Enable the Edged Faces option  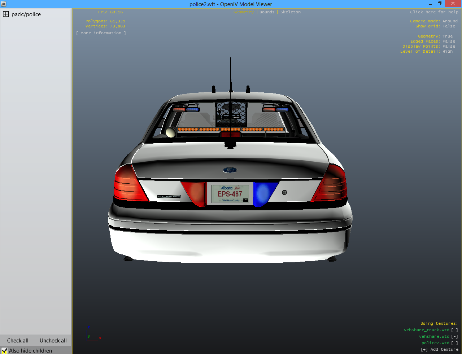tap(432, 41)
